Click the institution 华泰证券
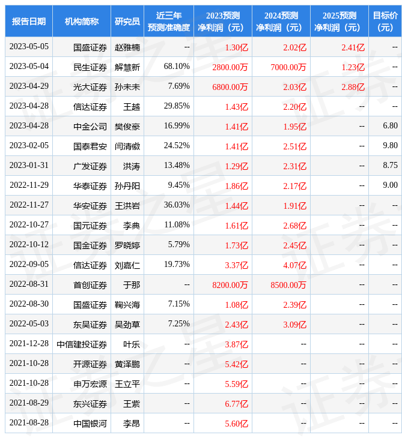Viewport: 402px width, 438px height. coord(90,186)
